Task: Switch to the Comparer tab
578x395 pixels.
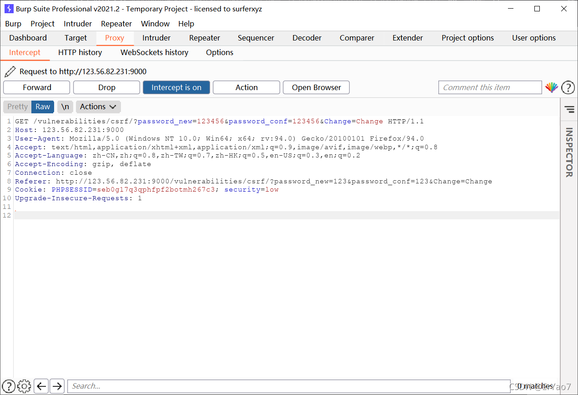Action: [357, 38]
